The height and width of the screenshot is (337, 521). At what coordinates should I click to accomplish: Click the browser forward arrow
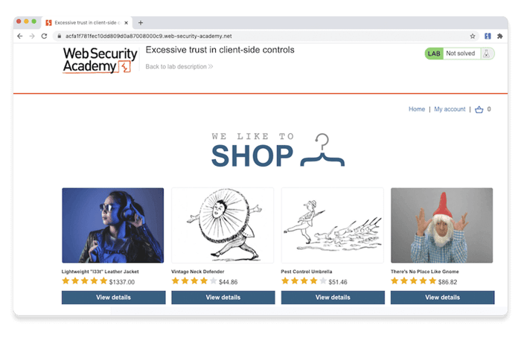(32, 36)
